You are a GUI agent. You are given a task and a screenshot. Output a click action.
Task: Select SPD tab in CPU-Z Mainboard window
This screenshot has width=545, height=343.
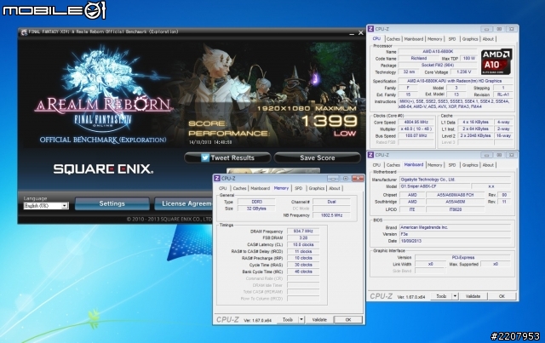pyautogui.click(x=452, y=165)
